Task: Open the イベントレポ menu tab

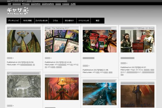Action: tap(84, 21)
